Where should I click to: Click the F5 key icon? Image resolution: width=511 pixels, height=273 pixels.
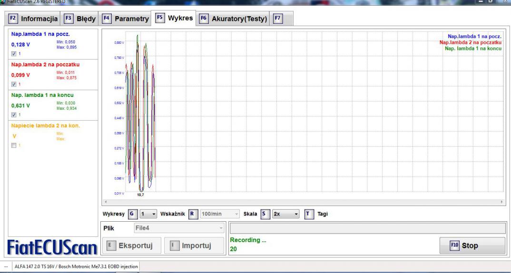(x=160, y=18)
